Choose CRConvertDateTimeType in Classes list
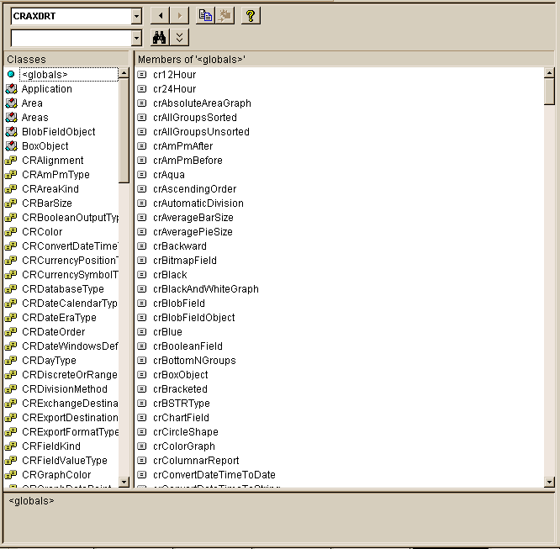 click(x=70, y=246)
